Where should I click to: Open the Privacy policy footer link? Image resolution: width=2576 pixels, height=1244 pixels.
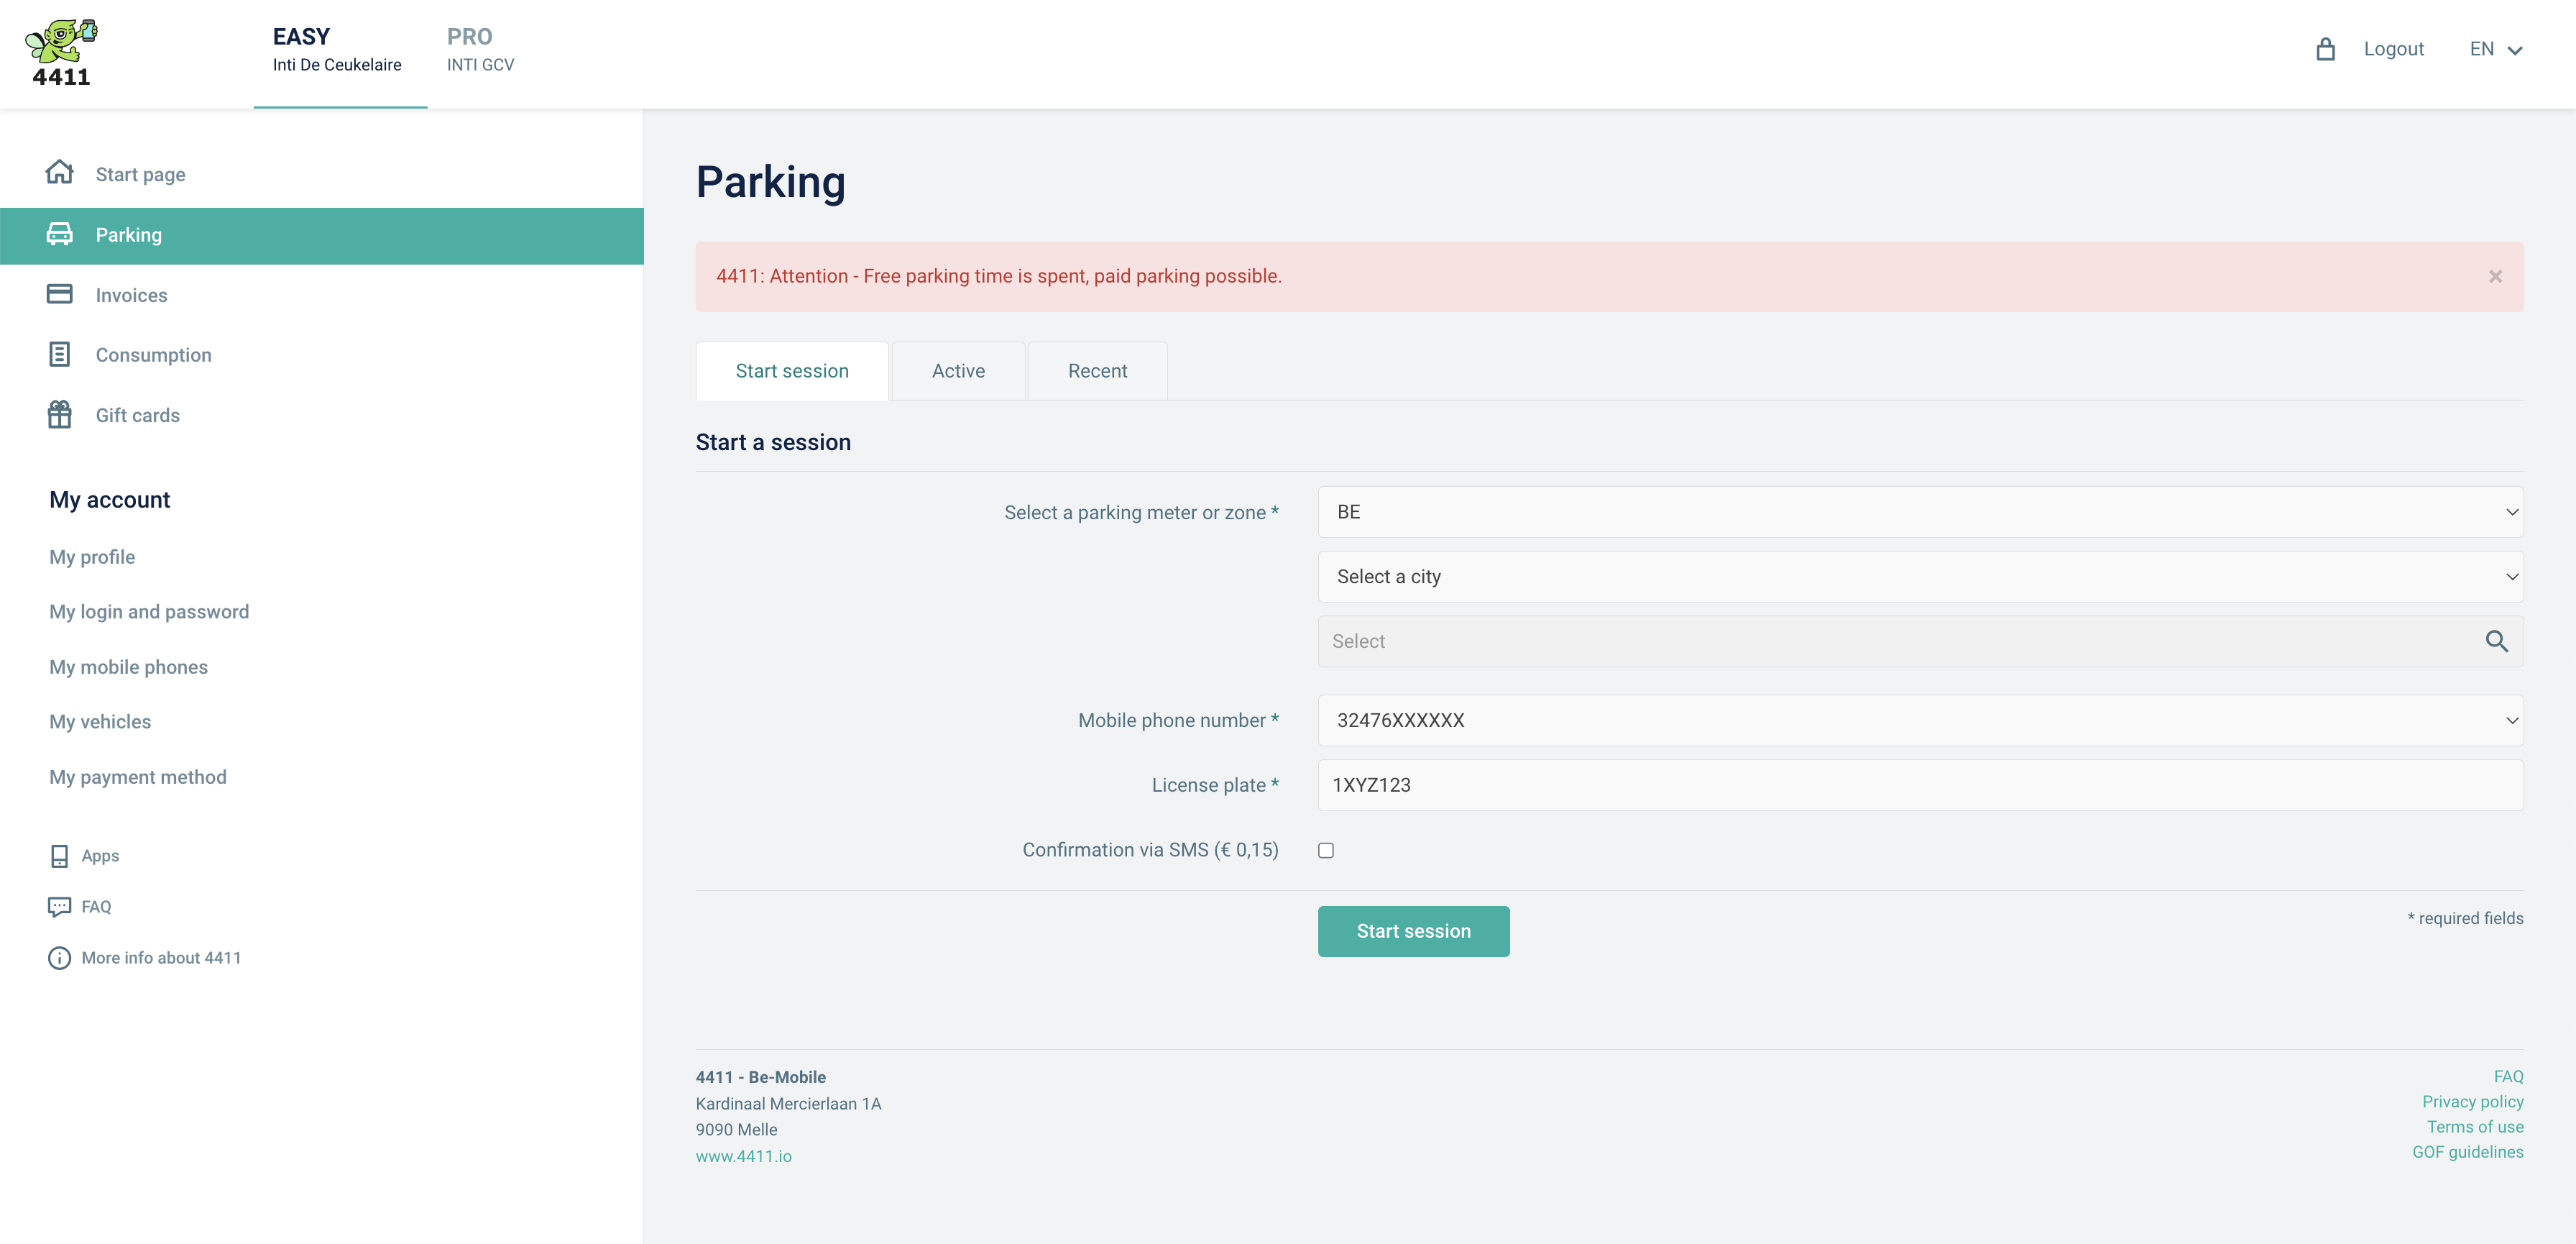(2472, 1102)
